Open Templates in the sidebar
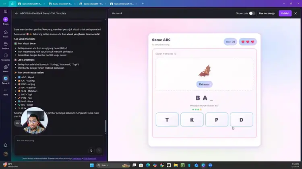The height and width of the screenshot is (169, 302). pos(6,56)
